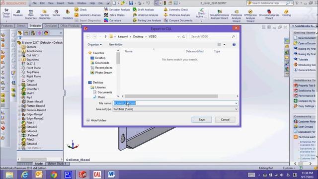Cancel the Export to CAL dialog
The image size is (318, 179).
[225, 120]
